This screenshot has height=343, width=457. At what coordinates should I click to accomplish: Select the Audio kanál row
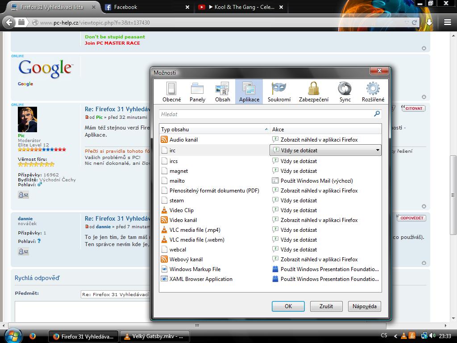270,139
